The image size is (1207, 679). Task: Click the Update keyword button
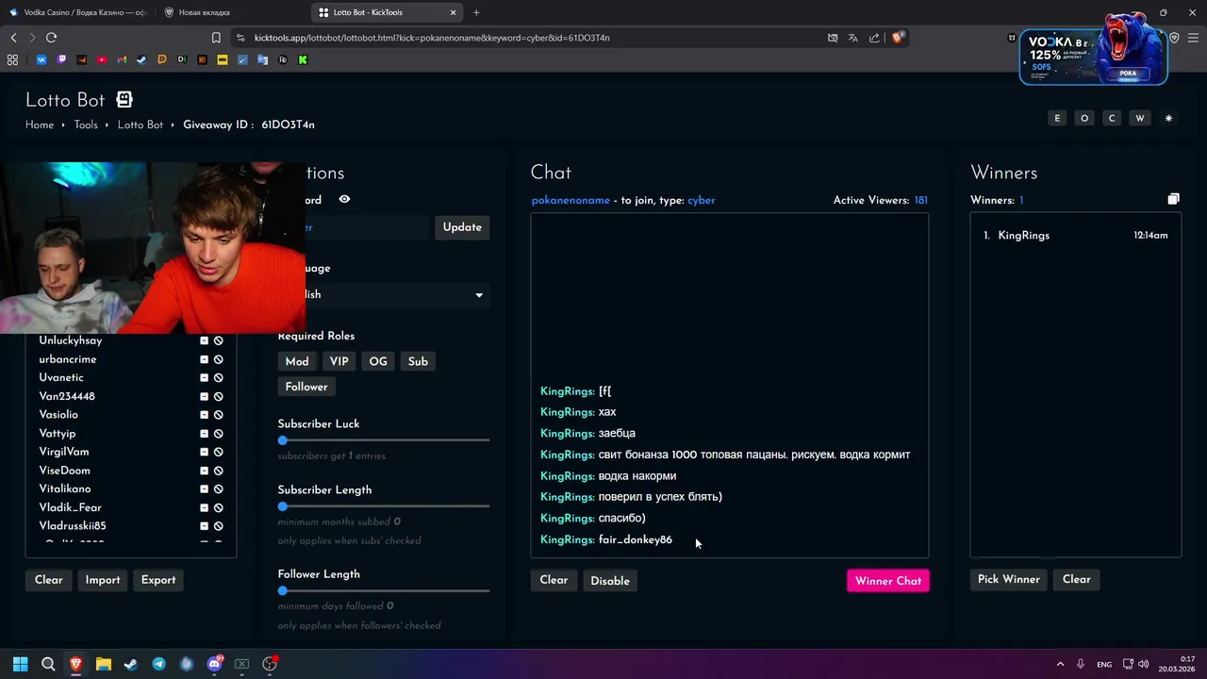click(x=462, y=227)
